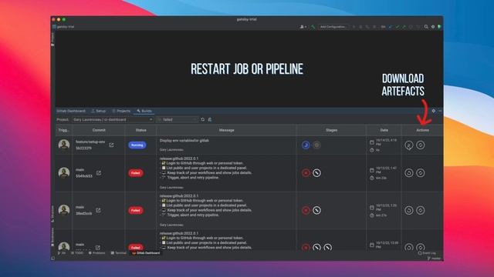Image resolution: width=494 pixels, height=277 pixels.
Task: Click the Running status badge
Action: pos(137,145)
